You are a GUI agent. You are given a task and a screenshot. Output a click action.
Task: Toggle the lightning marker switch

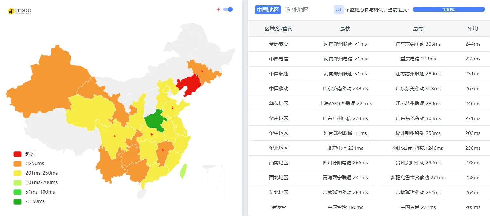(228, 9)
